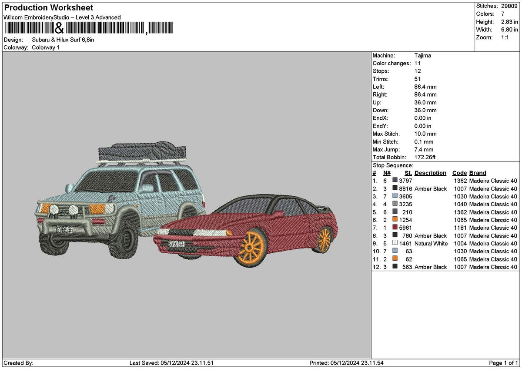Click thread code 1181
Viewport: 522px width, 369px height.
[460, 227]
